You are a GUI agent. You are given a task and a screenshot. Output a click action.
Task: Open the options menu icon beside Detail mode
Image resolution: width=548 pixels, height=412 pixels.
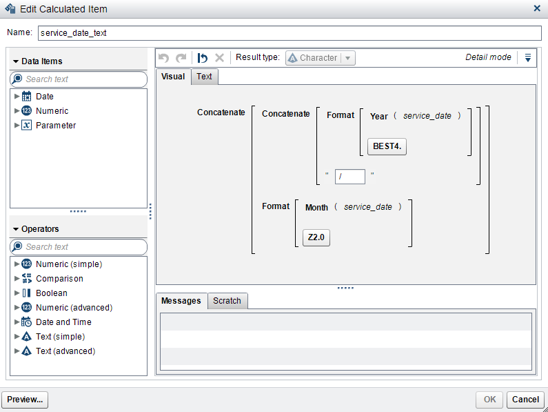point(528,58)
